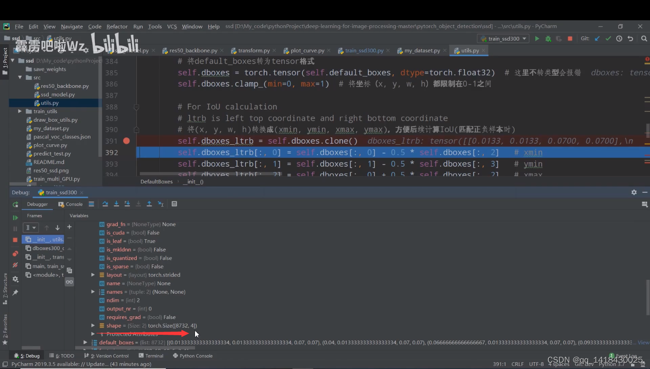This screenshot has width=650, height=369.
Task: Stop debugging with red square in Debug panel
Action: tap(15, 240)
